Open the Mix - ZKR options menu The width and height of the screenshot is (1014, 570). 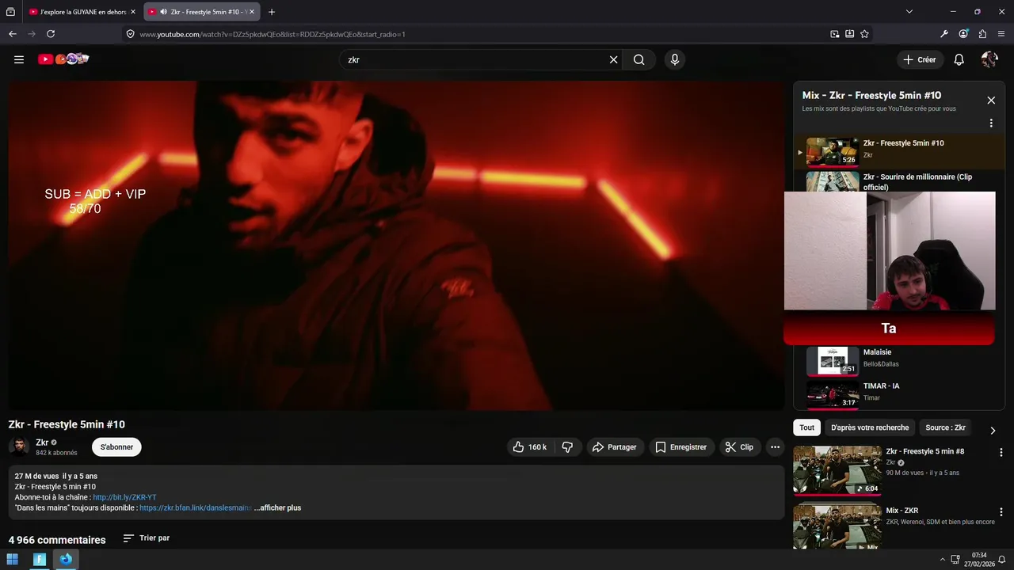(1001, 512)
